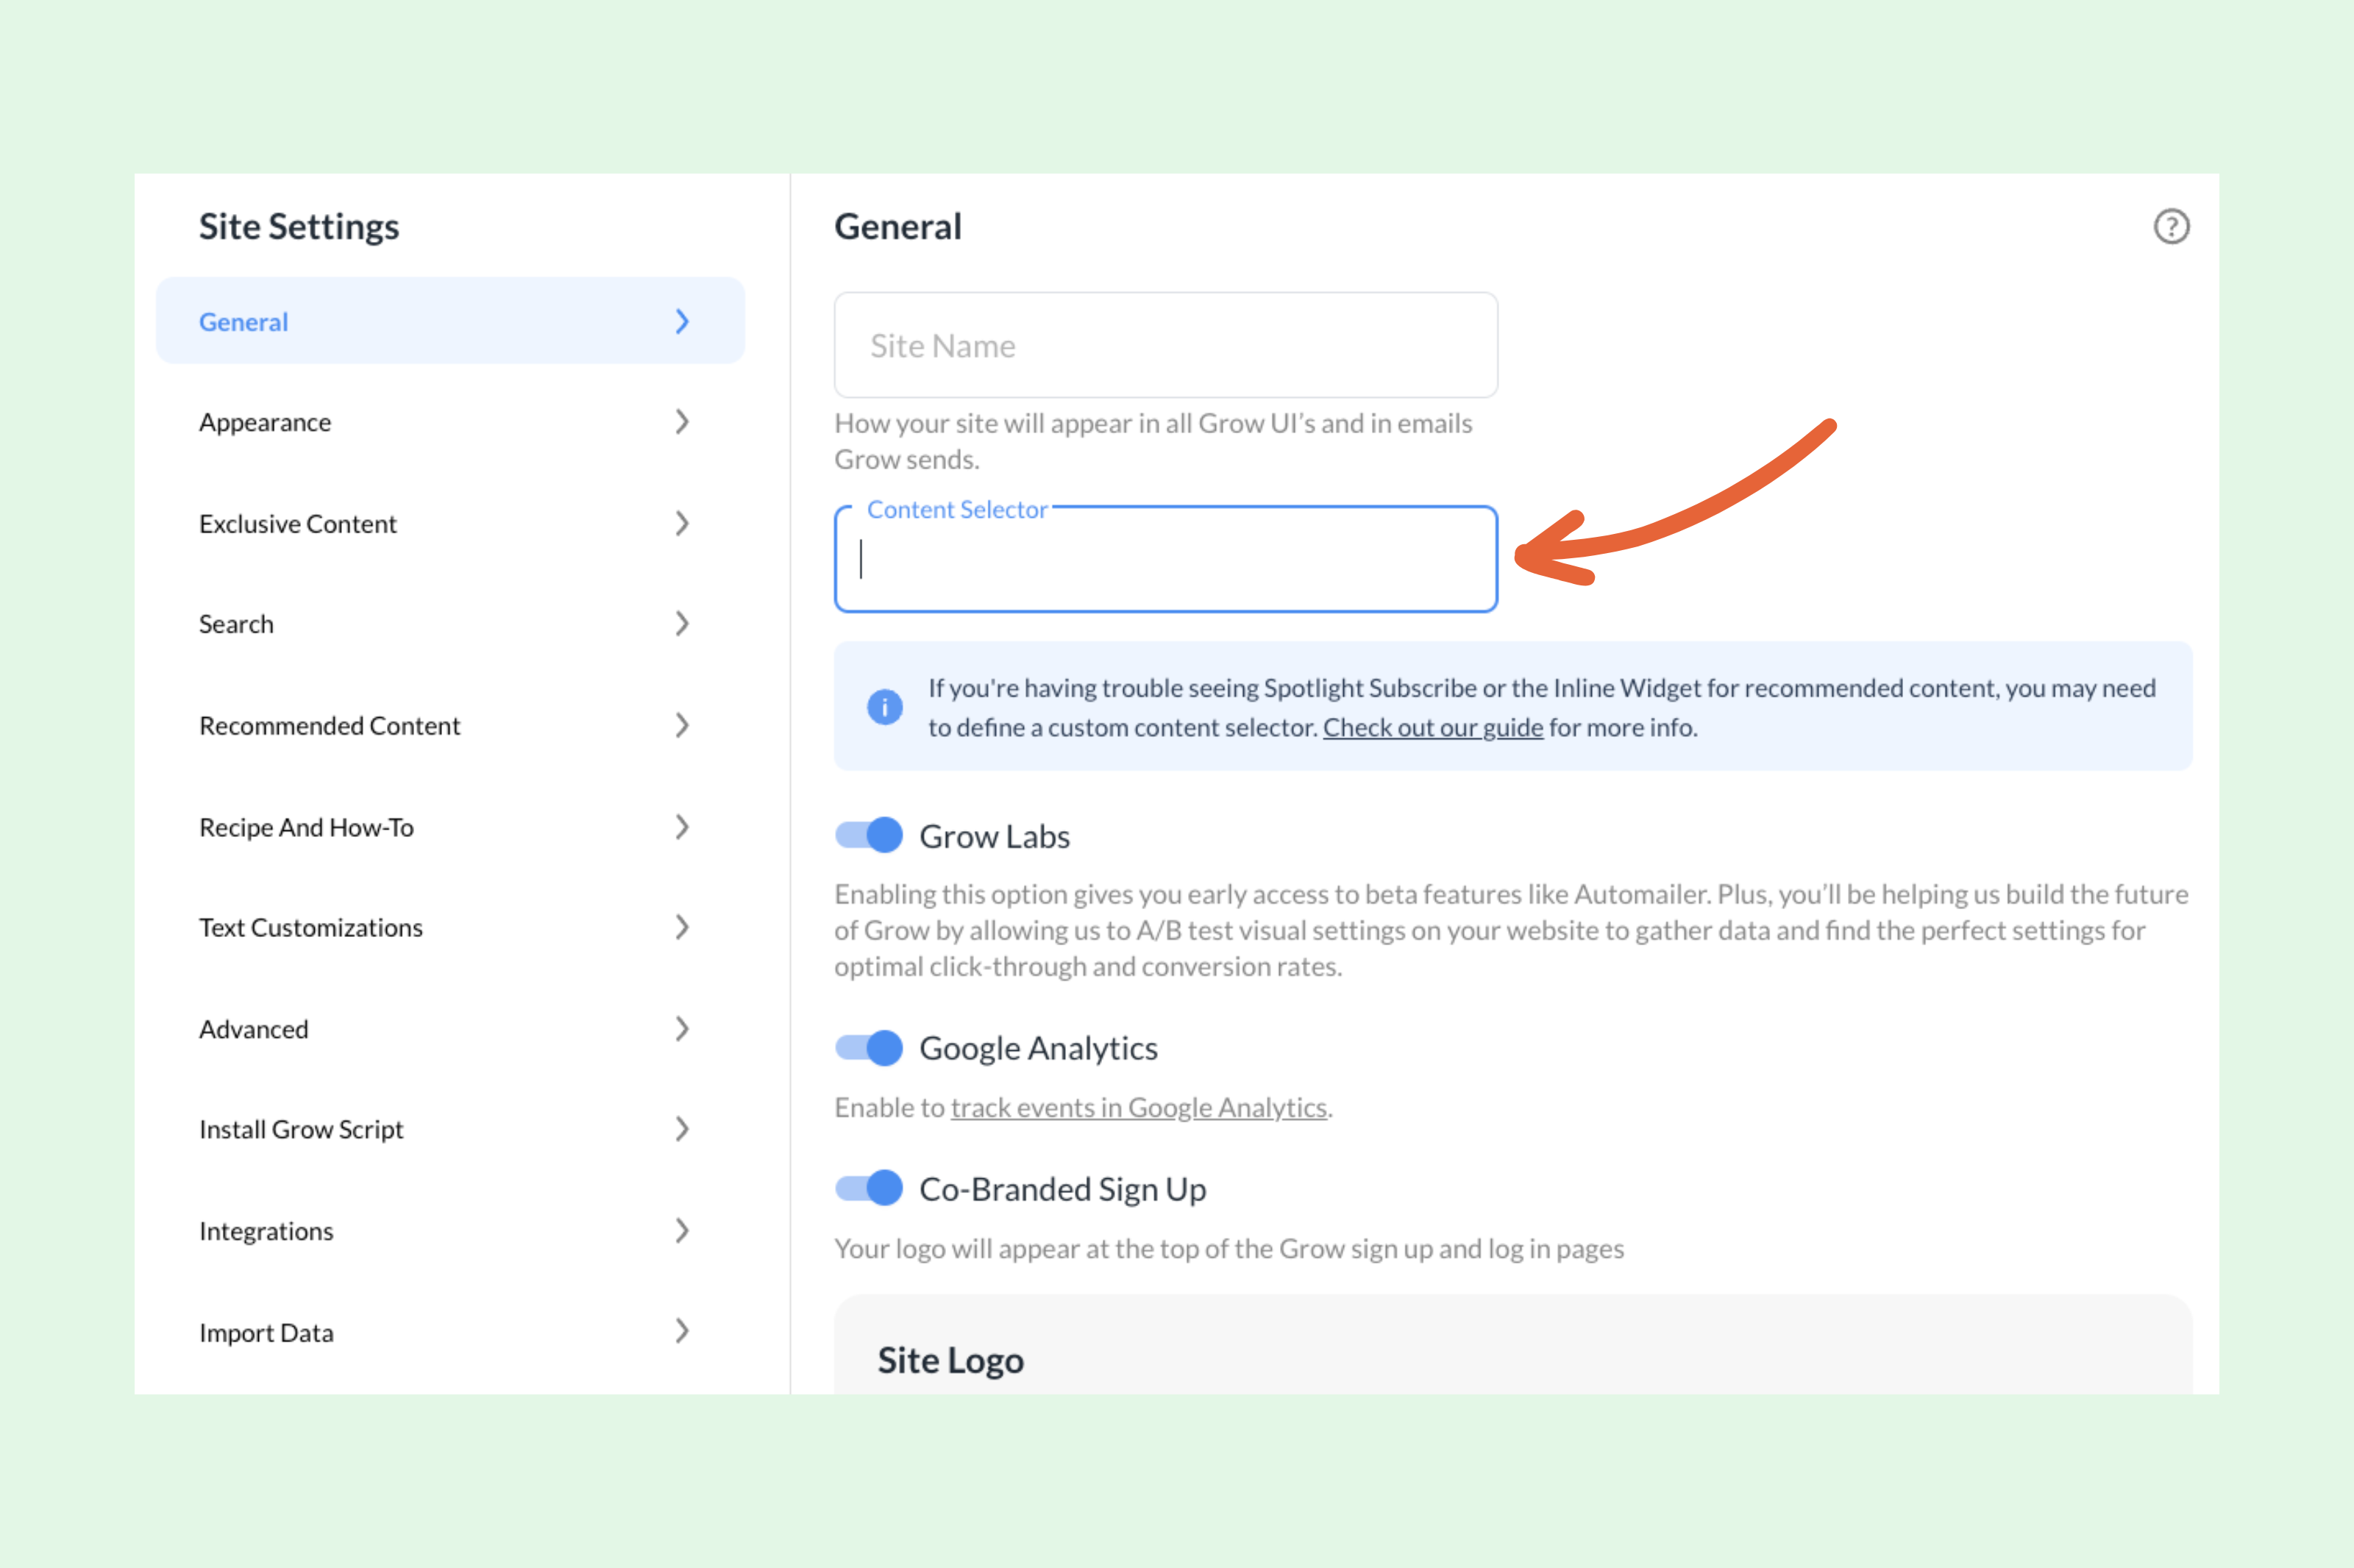The width and height of the screenshot is (2354, 1568).
Task: Click chevron next to Appearance
Action: [682, 422]
